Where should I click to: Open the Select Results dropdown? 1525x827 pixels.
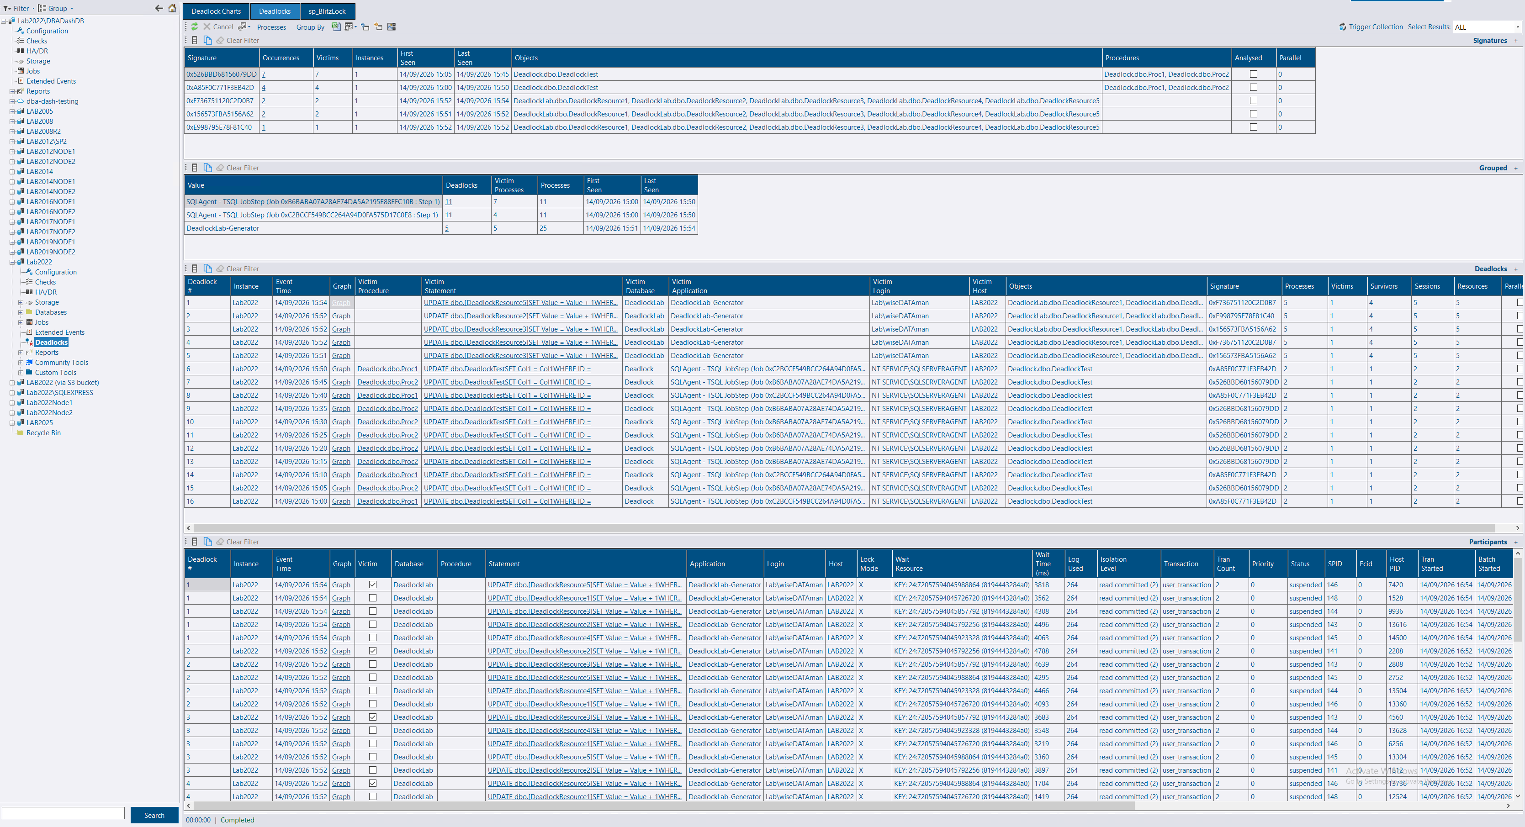1488,26
